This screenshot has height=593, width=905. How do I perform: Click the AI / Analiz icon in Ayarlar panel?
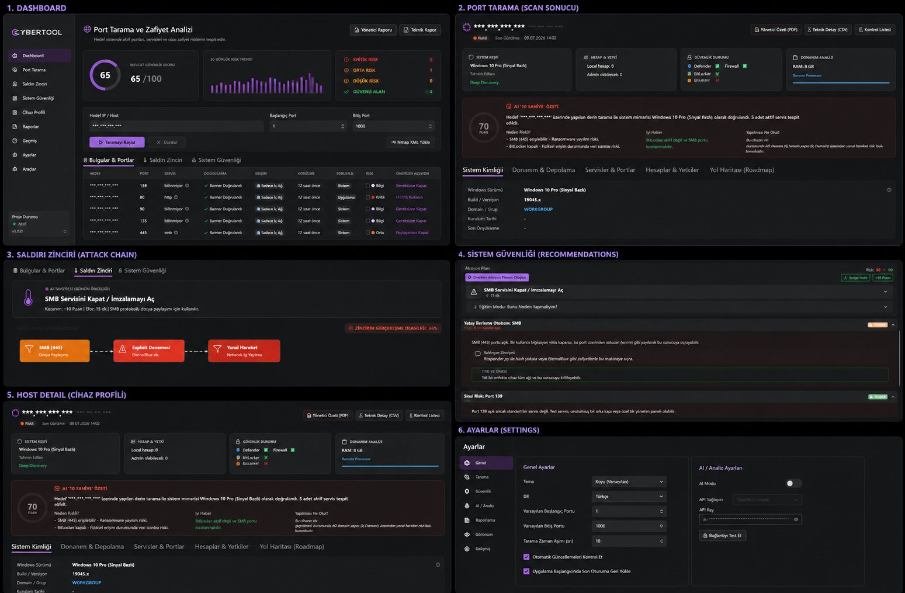click(x=466, y=506)
